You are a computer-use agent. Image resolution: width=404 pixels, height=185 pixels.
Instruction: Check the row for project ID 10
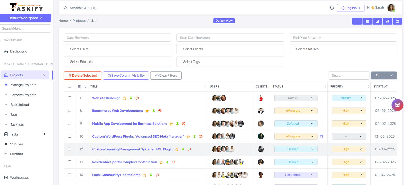[70, 136]
